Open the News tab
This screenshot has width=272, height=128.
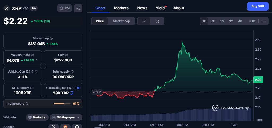click(142, 8)
